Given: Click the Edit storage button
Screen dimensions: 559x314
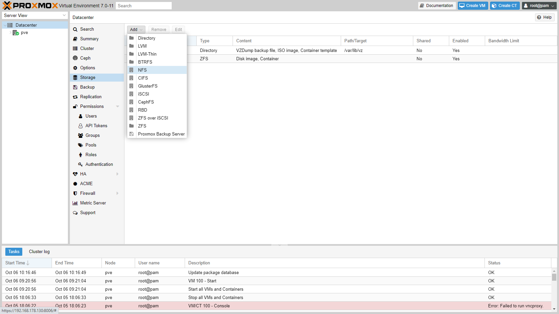Looking at the screenshot, I should (178, 30).
